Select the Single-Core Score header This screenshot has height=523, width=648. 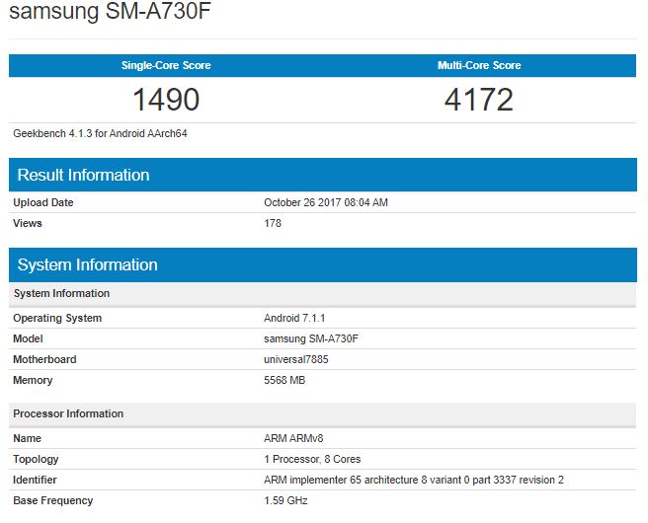click(166, 65)
